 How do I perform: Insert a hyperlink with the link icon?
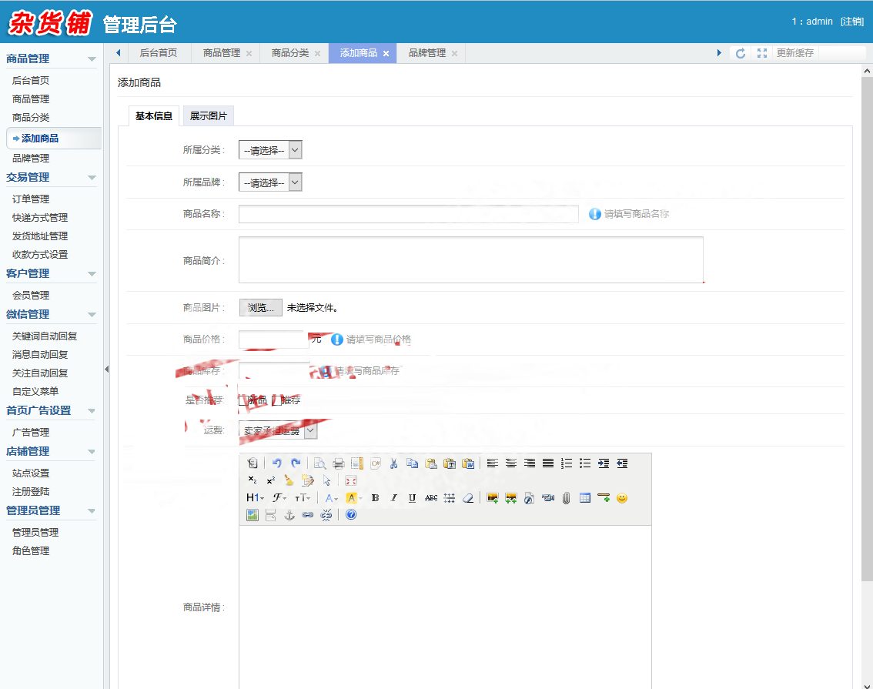click(x=308, y=515)
